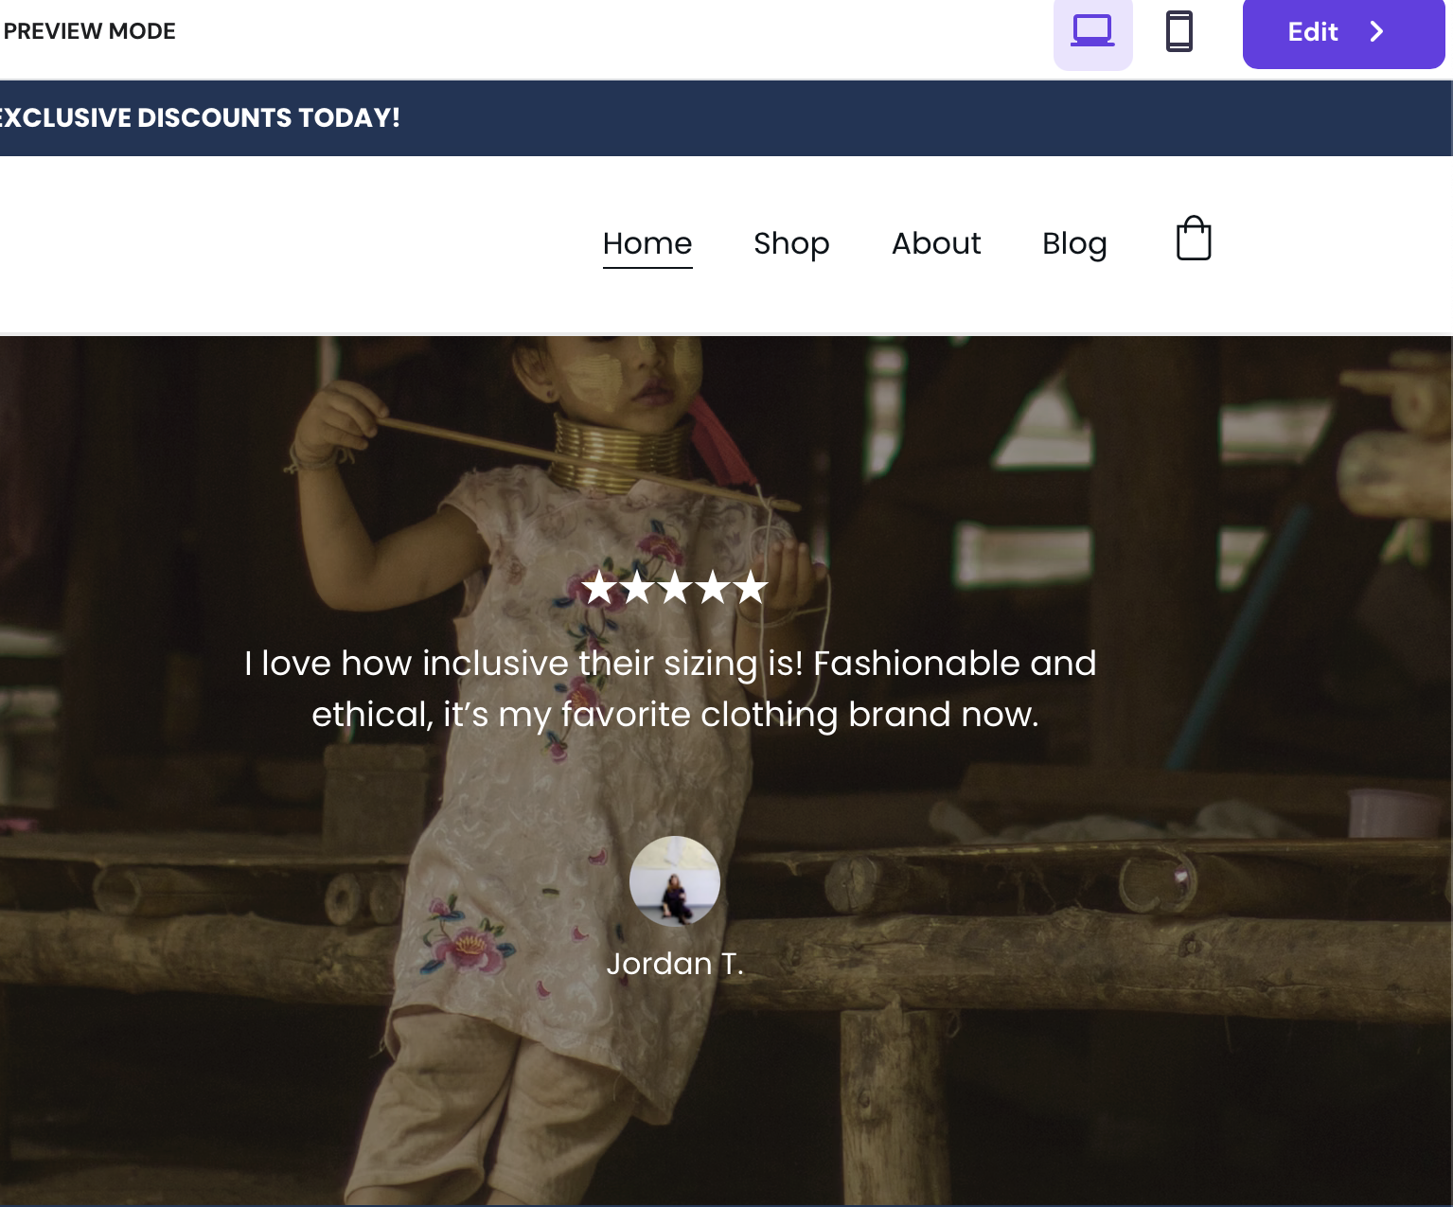Screen dimensions: 1453x1207
Task: Select the Home navigation tab
Action: (x=647, y=243)
